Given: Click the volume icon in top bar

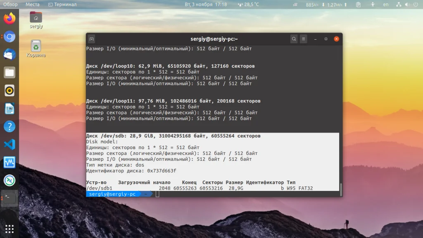Looking at the screenshot, I should click(x=407, y=4).
